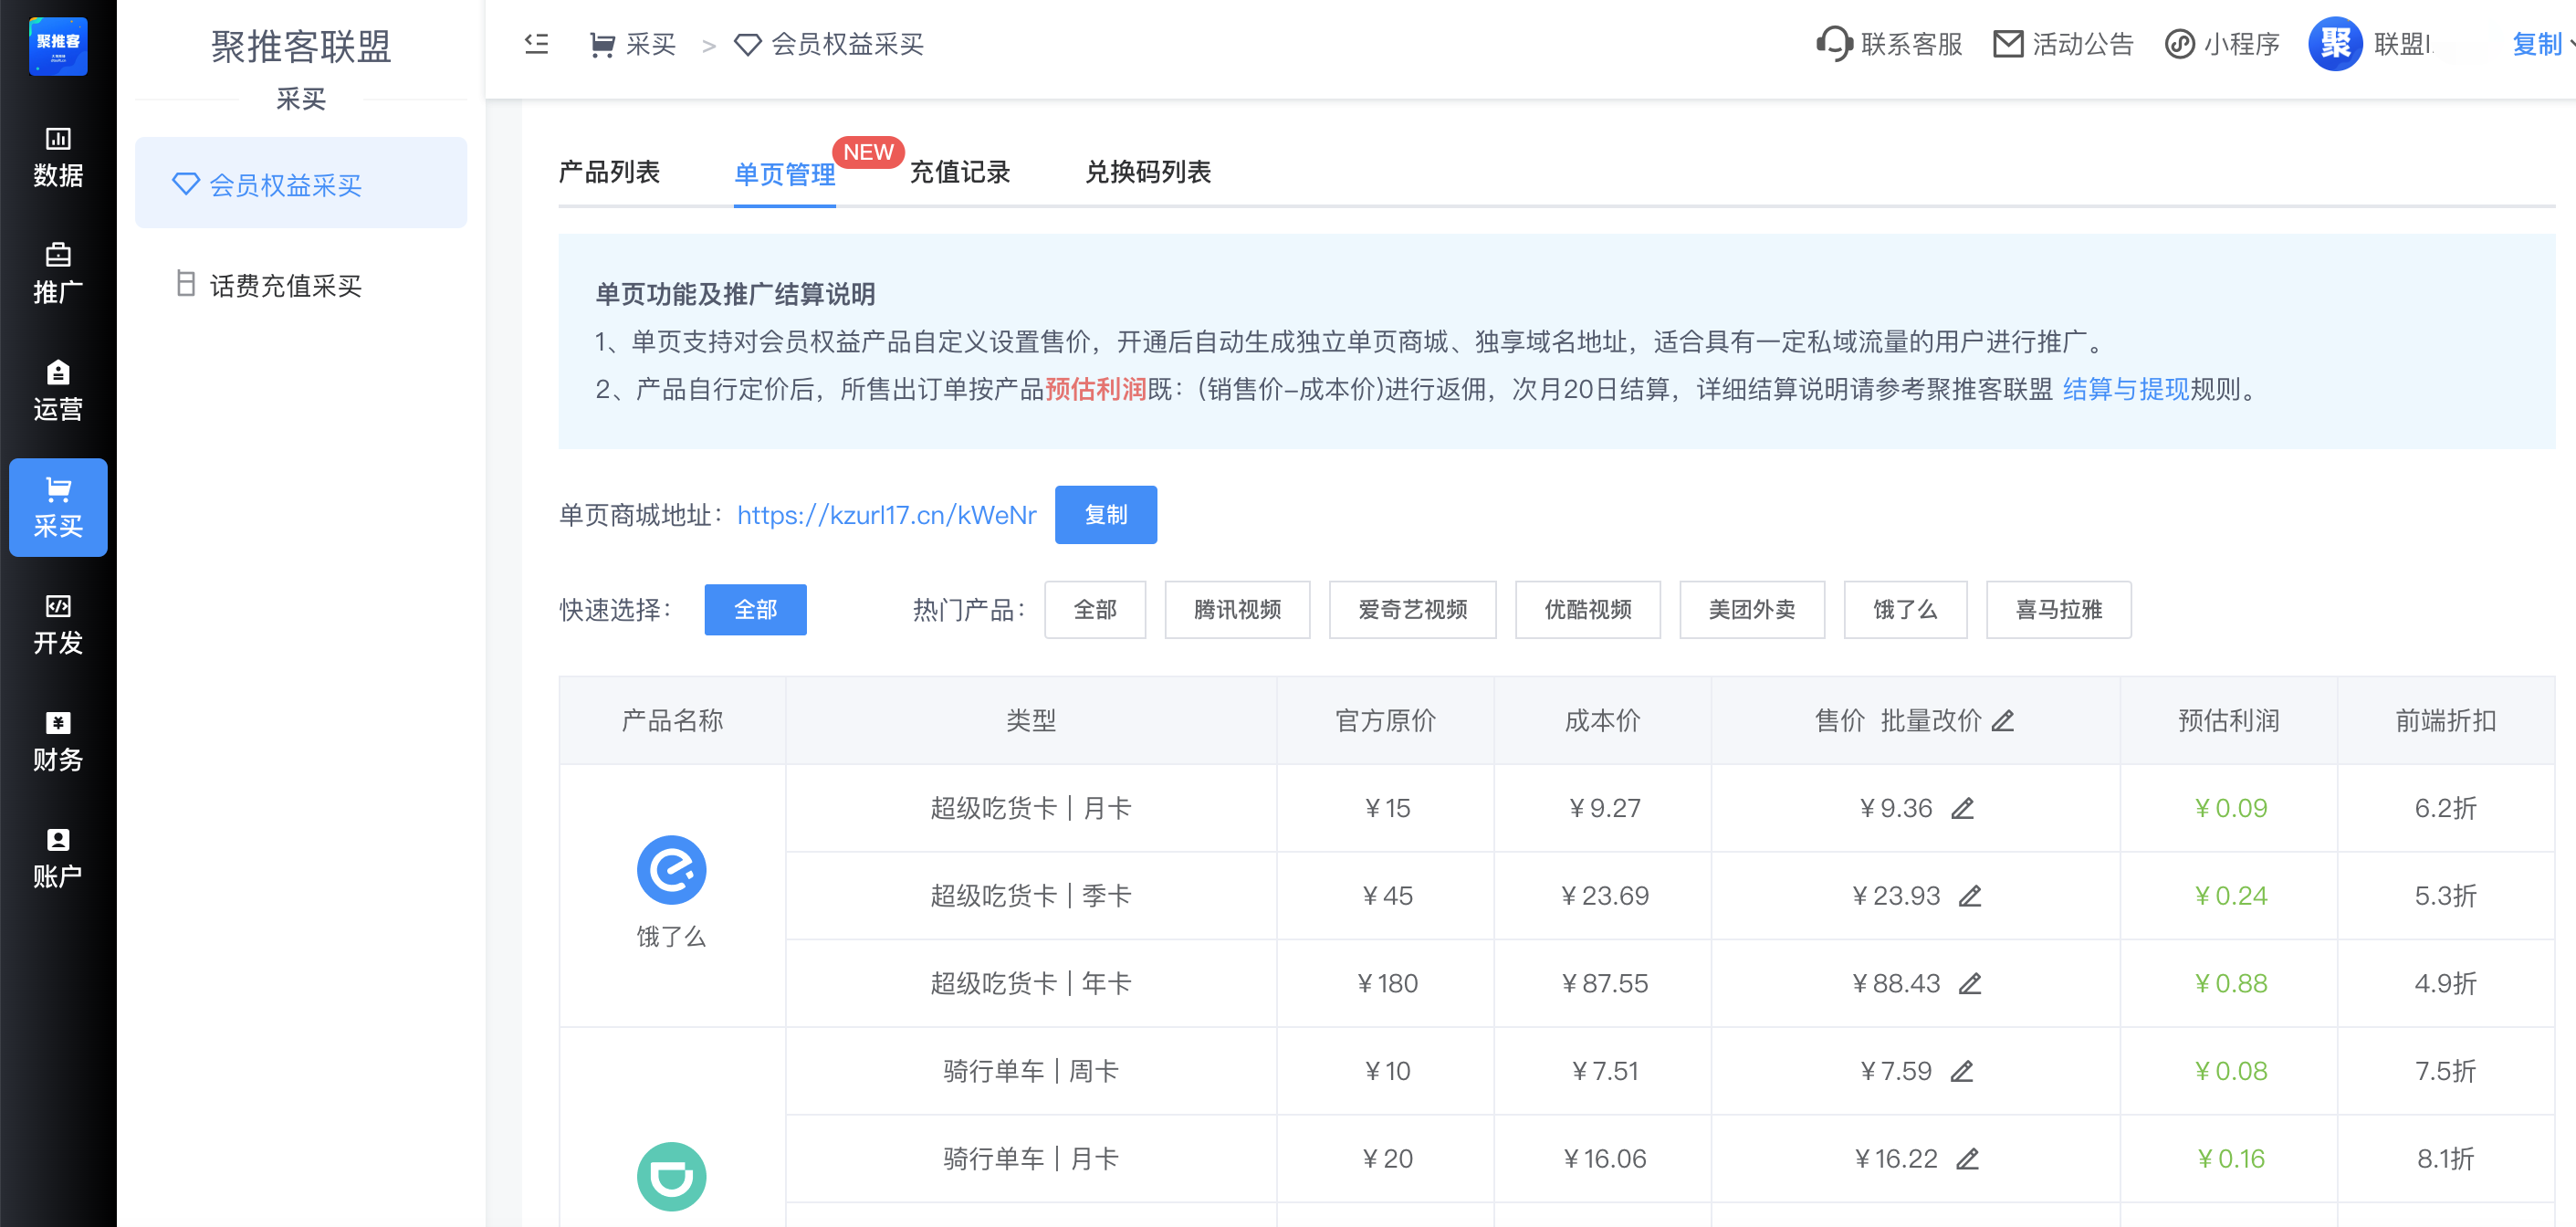
Task: Open the 财务 sidebar section
Action: point(58,741)
